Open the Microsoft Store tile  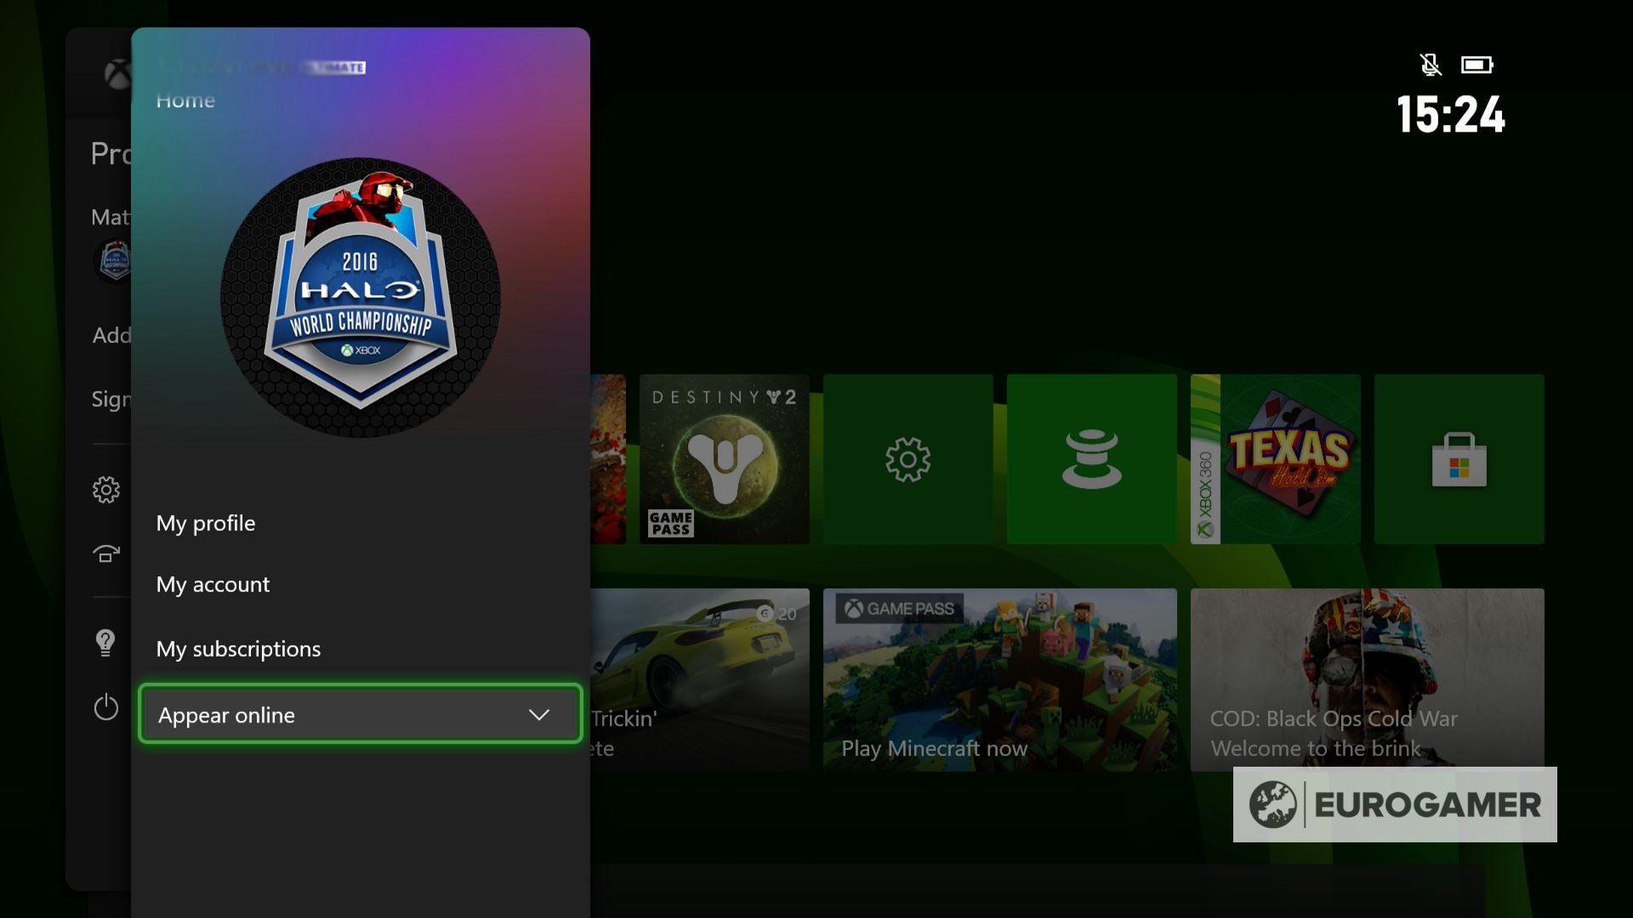[x=1458, y=459]
